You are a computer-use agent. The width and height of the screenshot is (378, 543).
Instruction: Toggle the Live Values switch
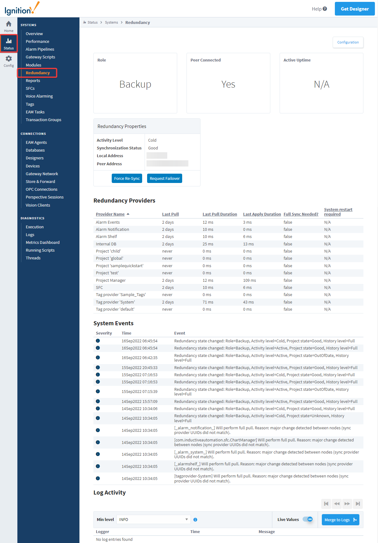pyautogui.click(x=308, y=519)
